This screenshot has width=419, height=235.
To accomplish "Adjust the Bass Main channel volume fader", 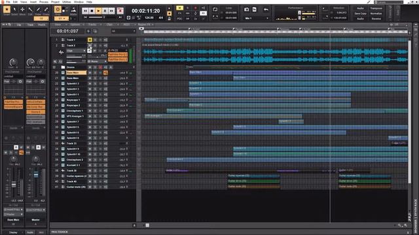I will pos(14,184).
